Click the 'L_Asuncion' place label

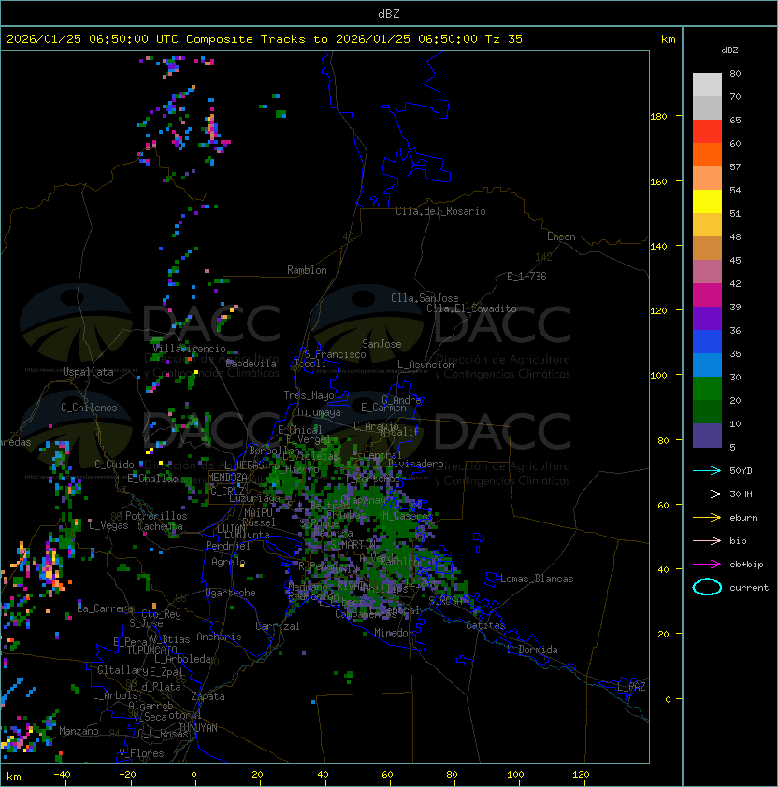point(425,365)
